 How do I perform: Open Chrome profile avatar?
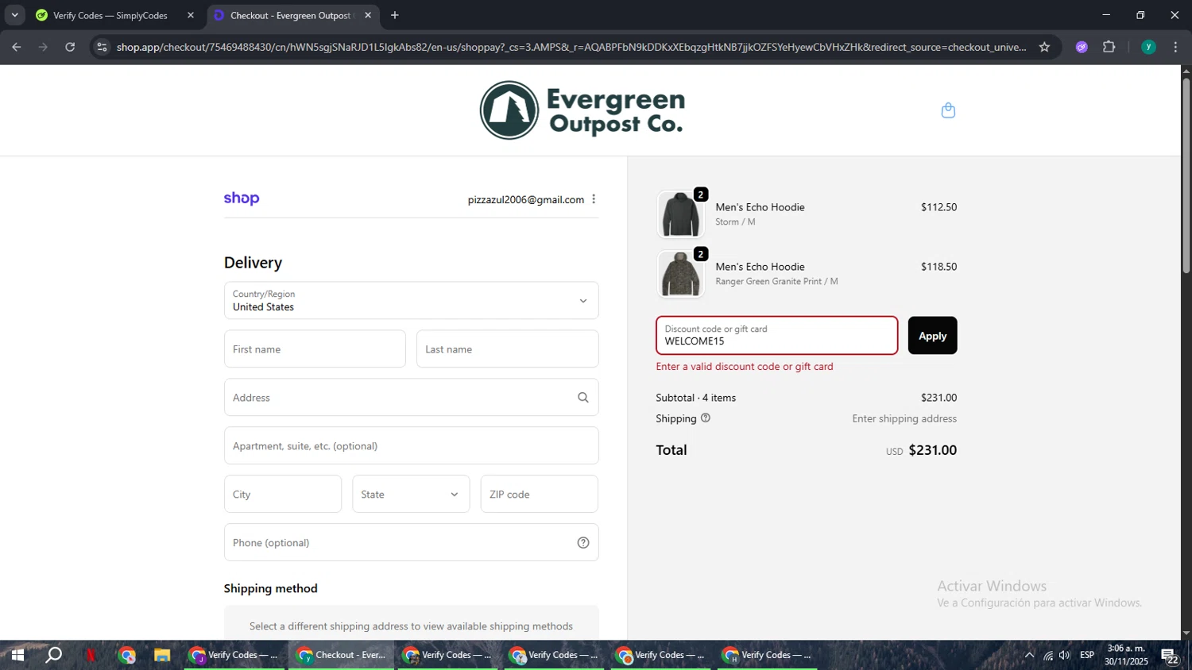pyautogui.click(x=1148, y=47)
